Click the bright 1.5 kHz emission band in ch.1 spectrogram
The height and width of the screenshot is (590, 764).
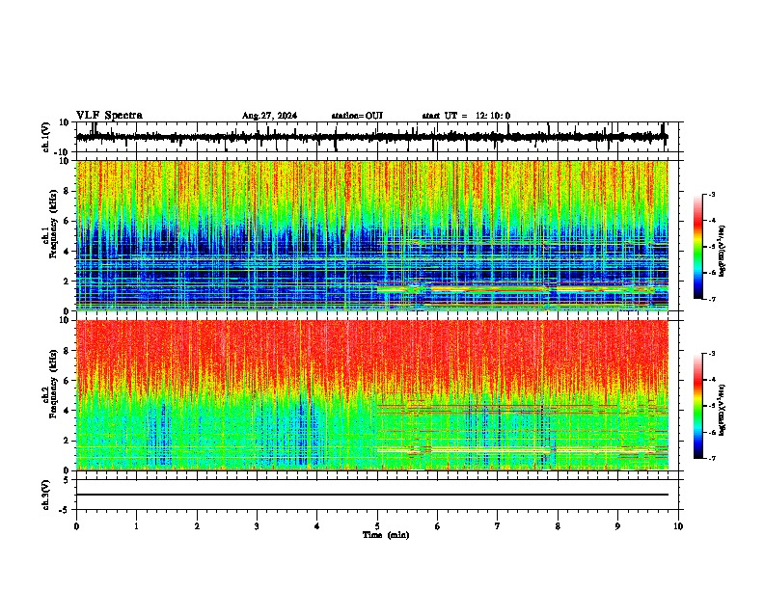point(521,289)
